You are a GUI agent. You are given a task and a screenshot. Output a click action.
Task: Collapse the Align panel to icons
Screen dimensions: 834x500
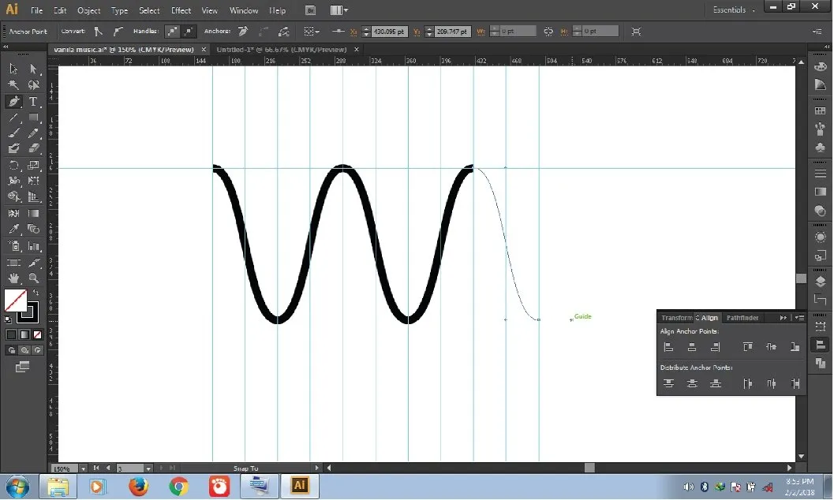click(783, 318)
